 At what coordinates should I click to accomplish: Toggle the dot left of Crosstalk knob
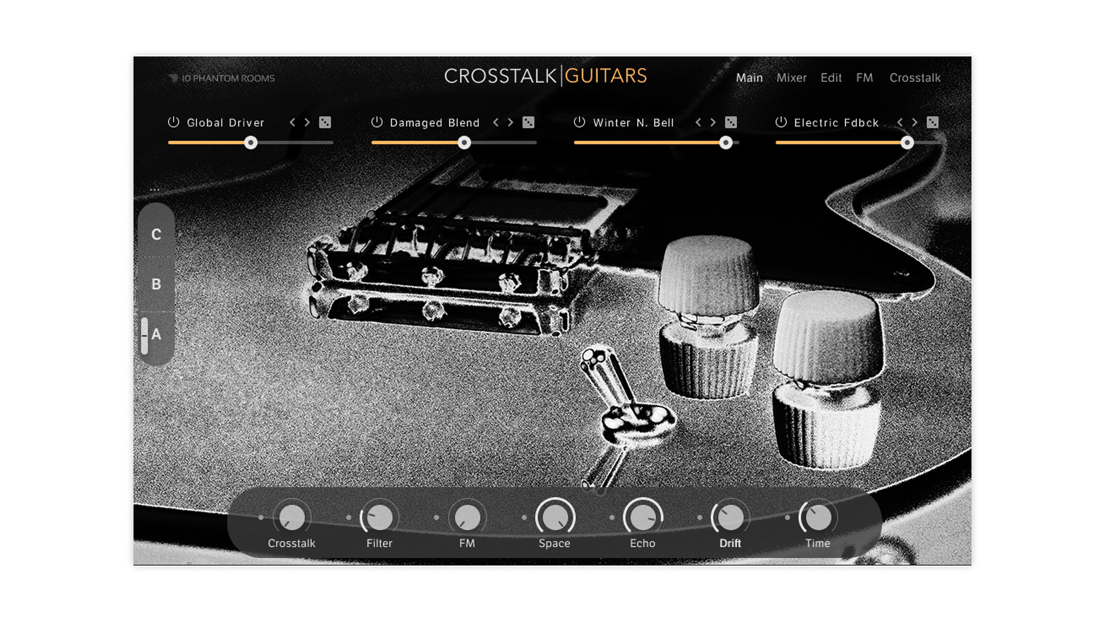(x=261, y=517)
